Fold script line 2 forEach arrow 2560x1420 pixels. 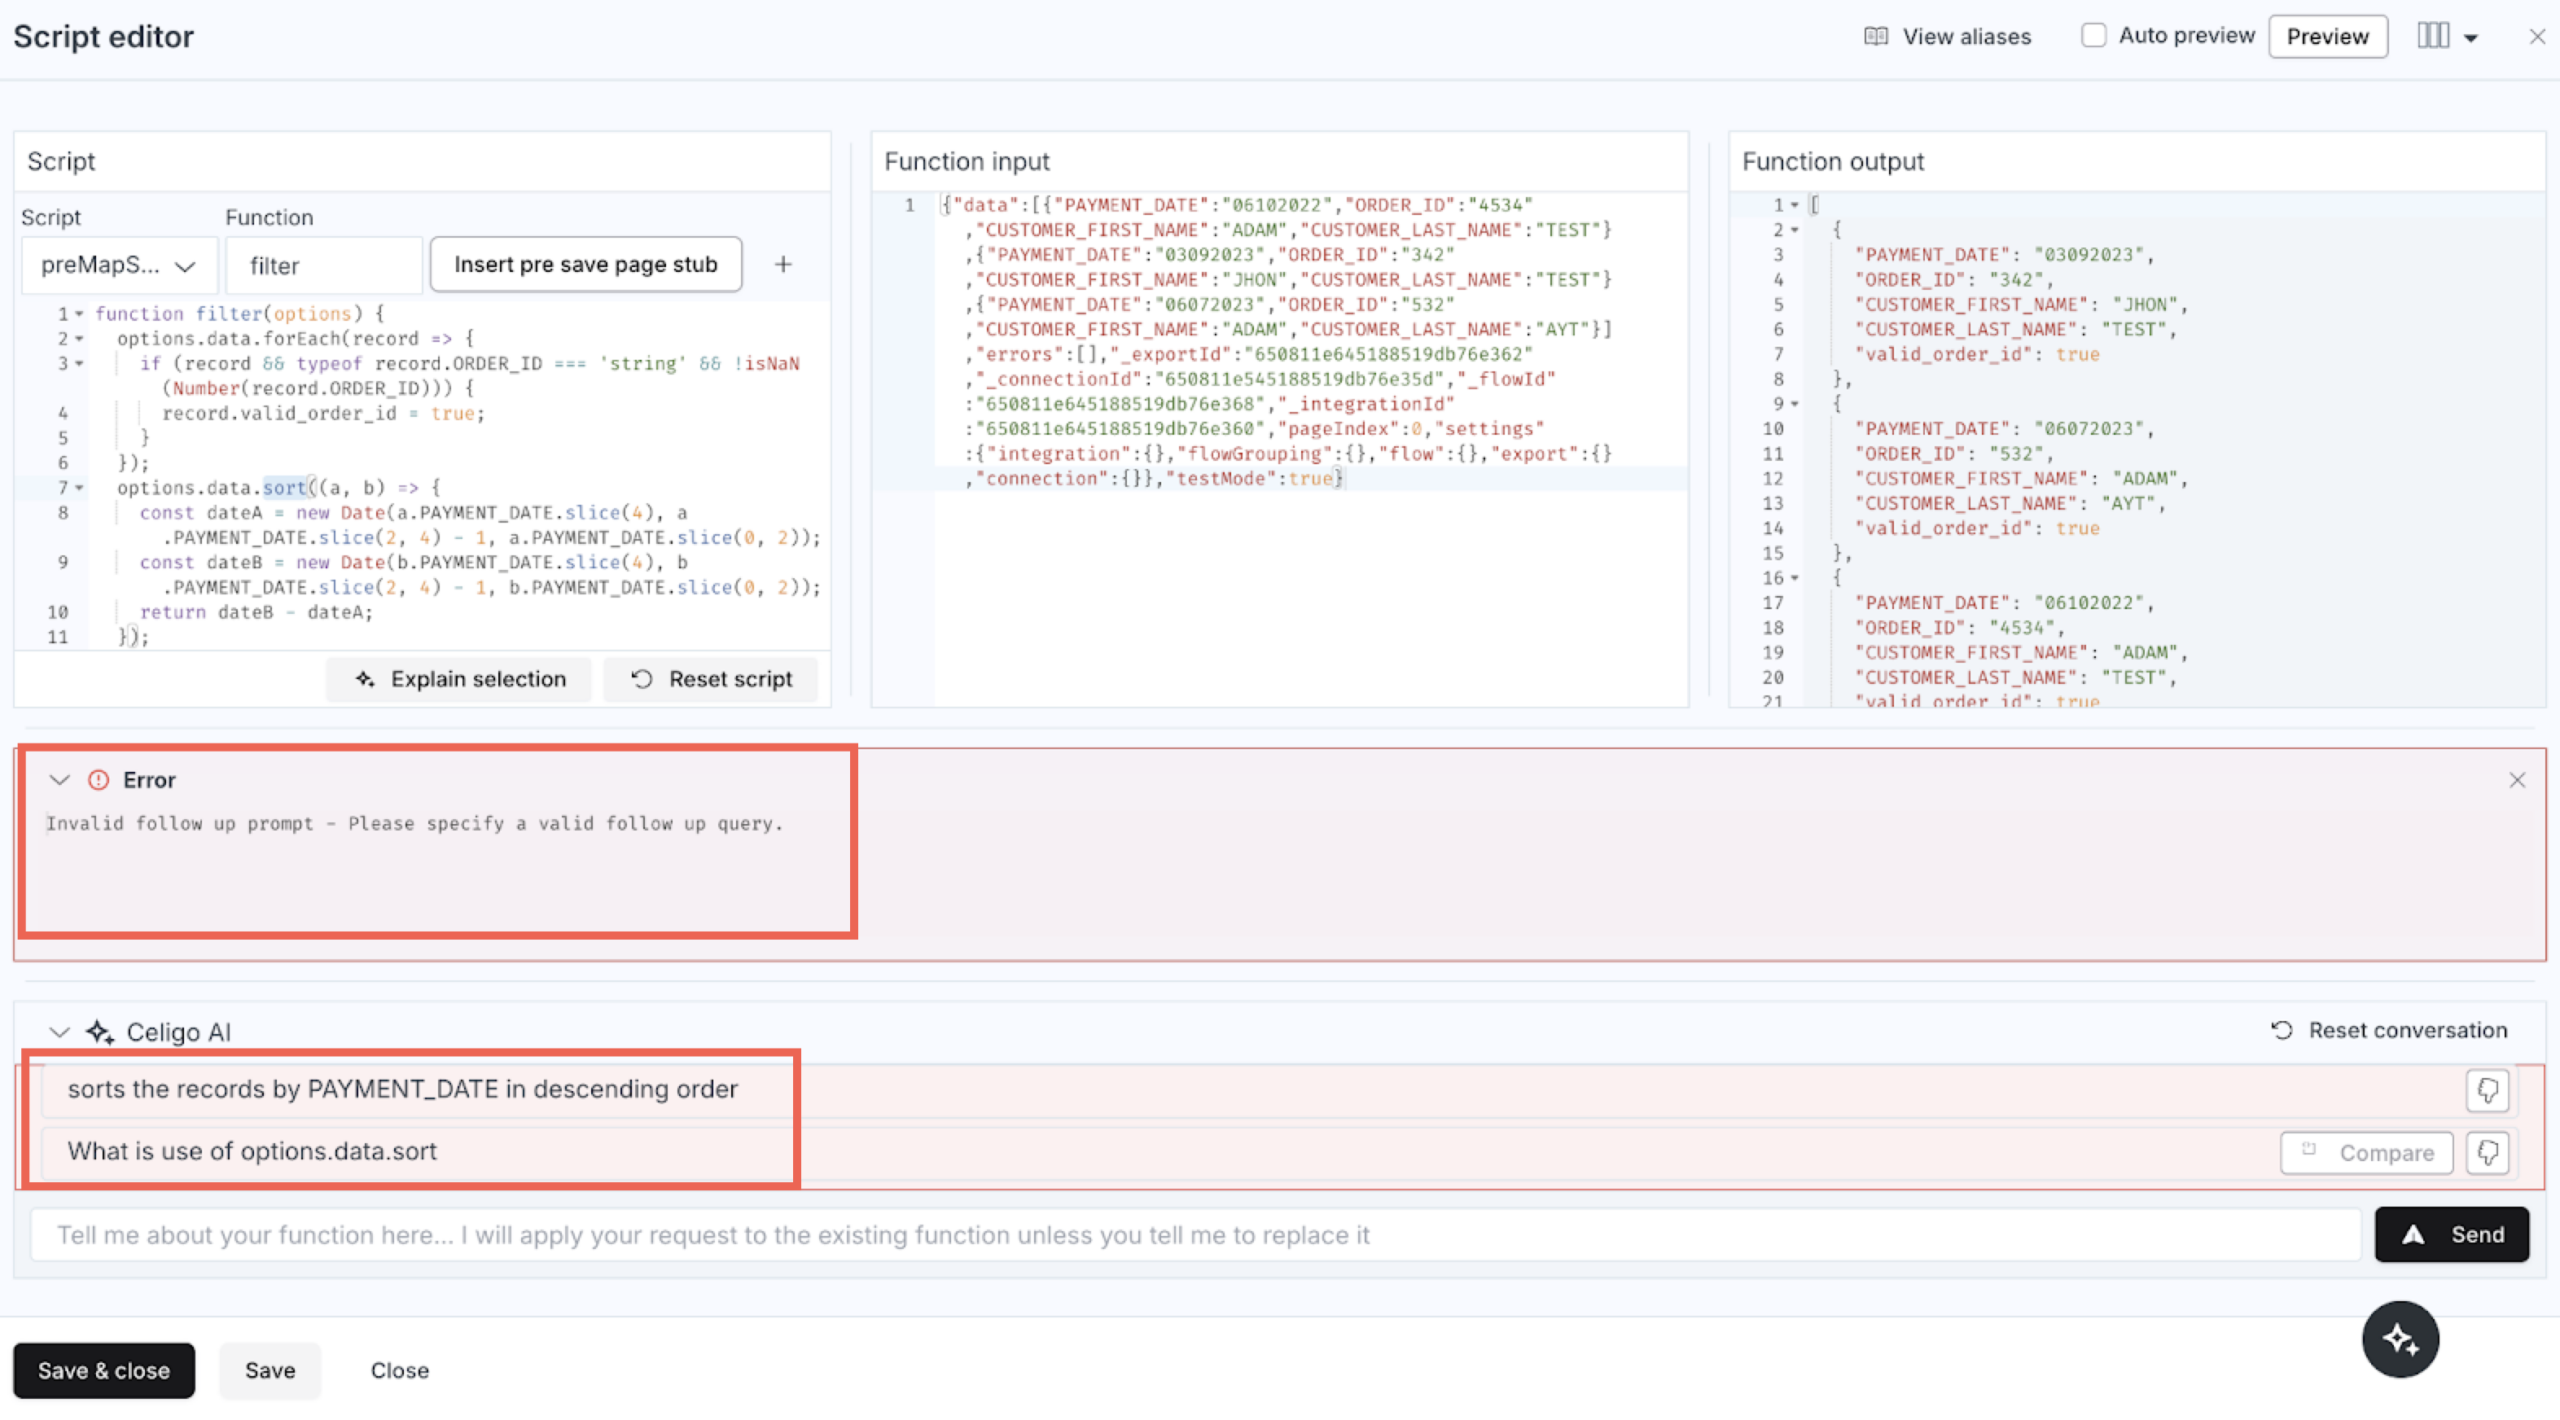[x=80, y=339]
